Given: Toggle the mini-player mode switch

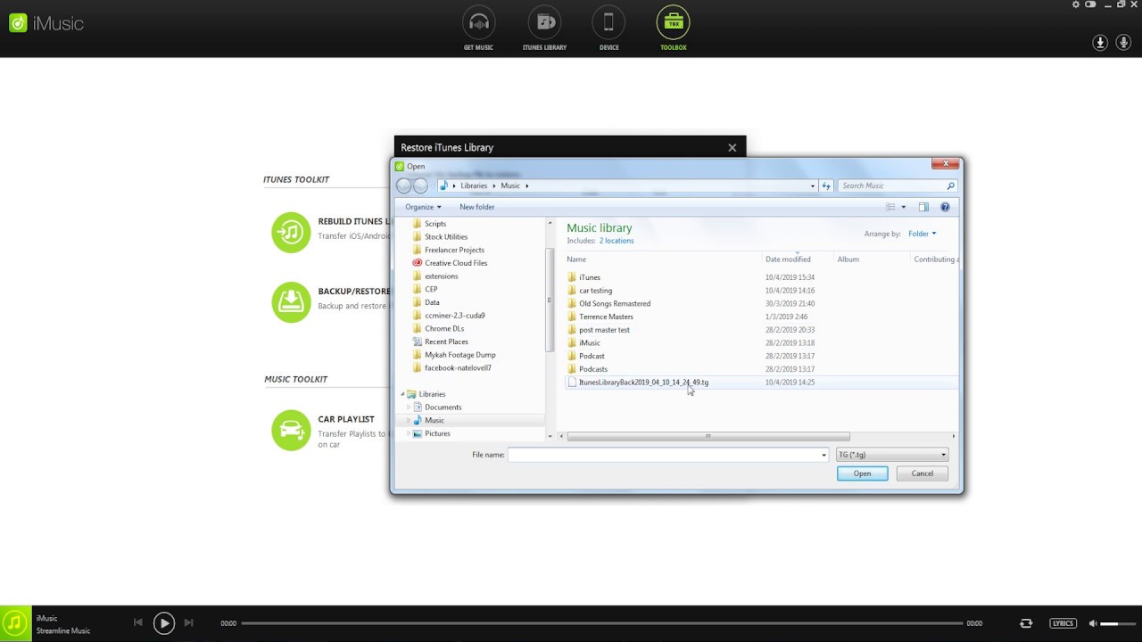Looking at the screenshot, I should click(1090, 4).
